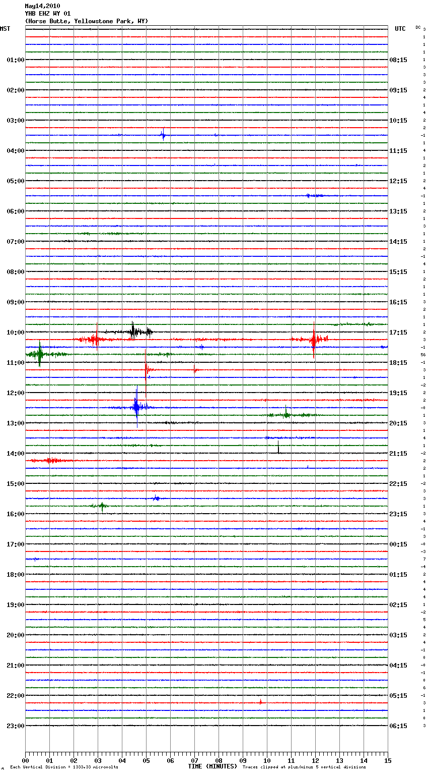Image resolution: width=428 pixels, height=774 pixels.
Task: Click the UTC axis header
Action: pos(400,29)
